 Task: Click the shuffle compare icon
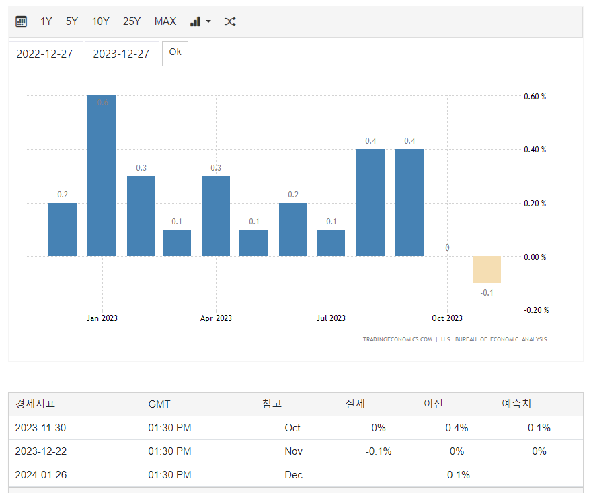point(230,21)
